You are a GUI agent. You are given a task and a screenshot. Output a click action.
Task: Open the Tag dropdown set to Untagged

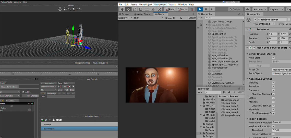(x=267, y=24)
